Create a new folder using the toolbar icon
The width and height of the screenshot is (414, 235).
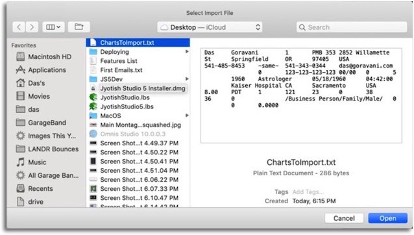point(79,27)
